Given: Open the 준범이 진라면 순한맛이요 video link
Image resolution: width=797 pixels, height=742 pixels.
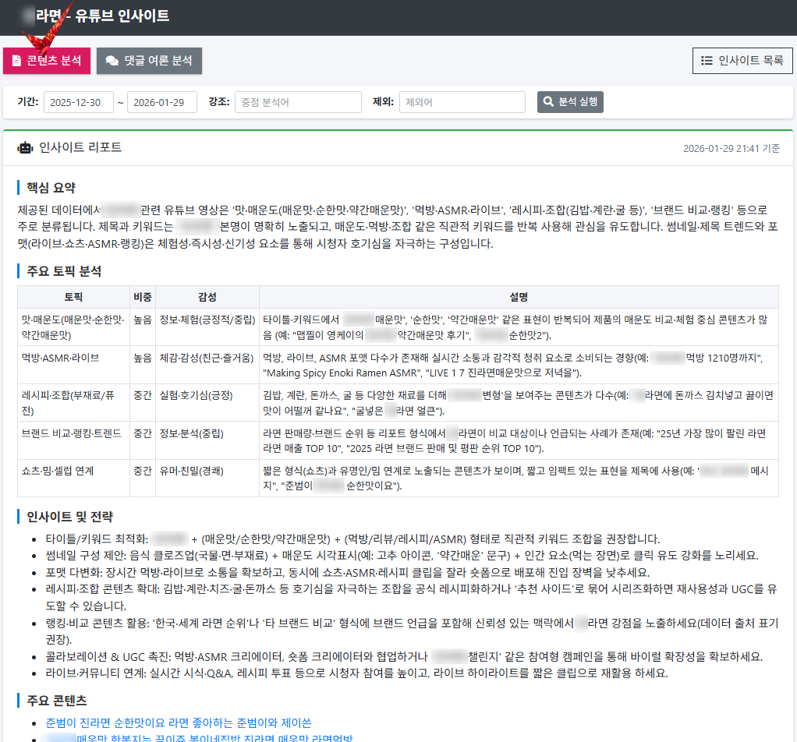Looking at the screenshot, I should point(179,723).
